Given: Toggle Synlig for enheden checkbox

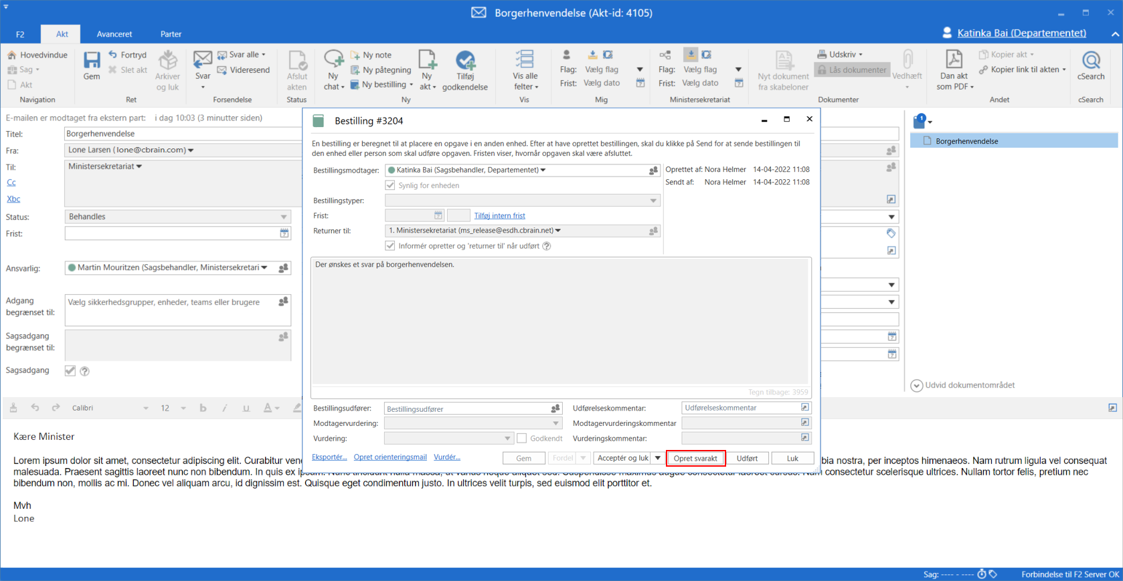Looking at the screenshot, I should (390, 185).
